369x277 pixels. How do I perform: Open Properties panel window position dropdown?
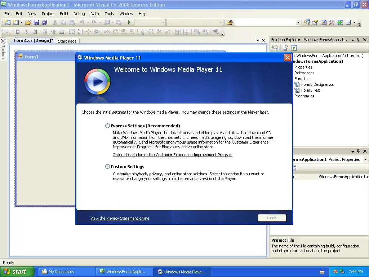click(x=353, y=151)
